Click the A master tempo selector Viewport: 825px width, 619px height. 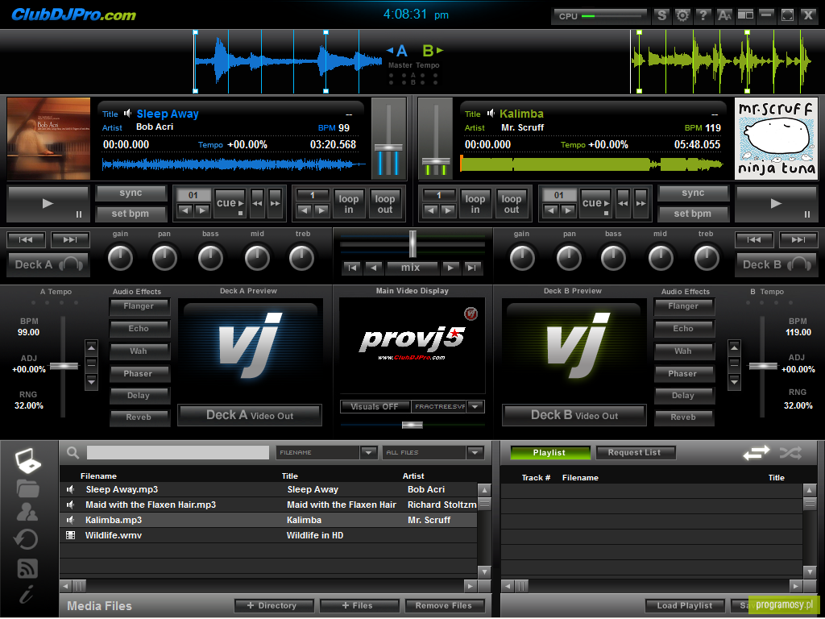click(x=398, y=51)
